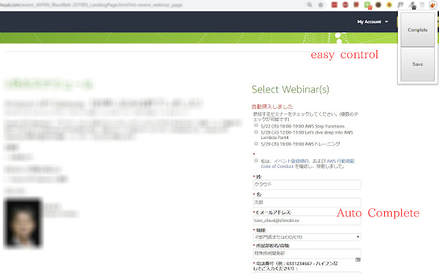Expand the 職種 dropdown showing IT部門長またはCIO/CTO
439x274 pixels.
(307, 237)
